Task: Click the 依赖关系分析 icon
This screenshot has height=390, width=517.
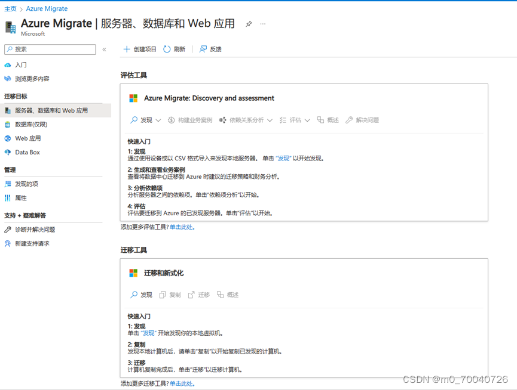Action: pyautogui.click(x=223, y=120)
